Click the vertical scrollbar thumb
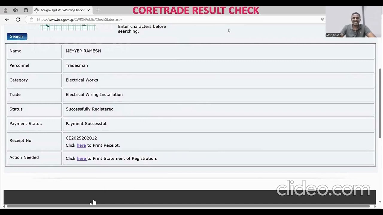The width and height of the screenshot is (383, 215). click(380, 103)
